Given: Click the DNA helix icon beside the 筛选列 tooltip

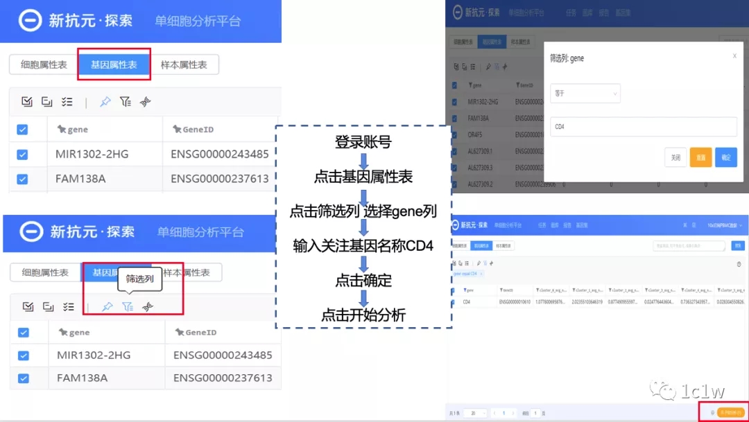Looking at the screenshot, I should [x=147, y=306].
